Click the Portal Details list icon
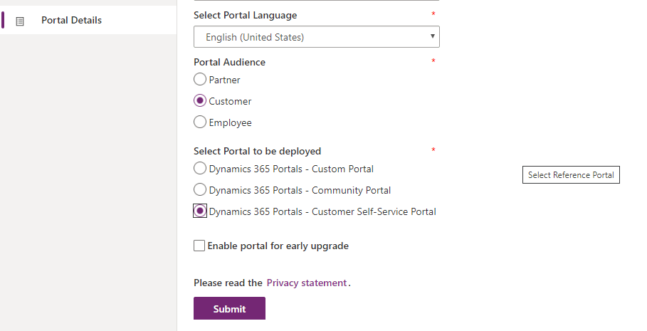The height and width of the screenshot is (331, 647). click(x=20, y=21)
